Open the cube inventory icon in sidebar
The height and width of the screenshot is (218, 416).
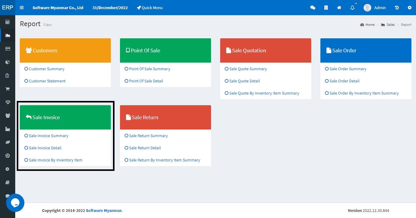click(8, 62)
